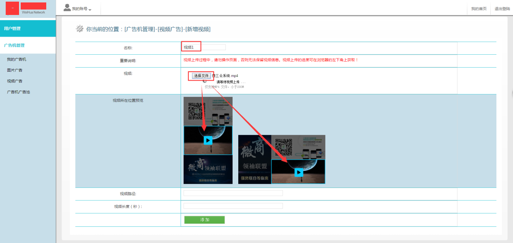Expand the 我的账号 dropdown arrow

tap(90, 10)
